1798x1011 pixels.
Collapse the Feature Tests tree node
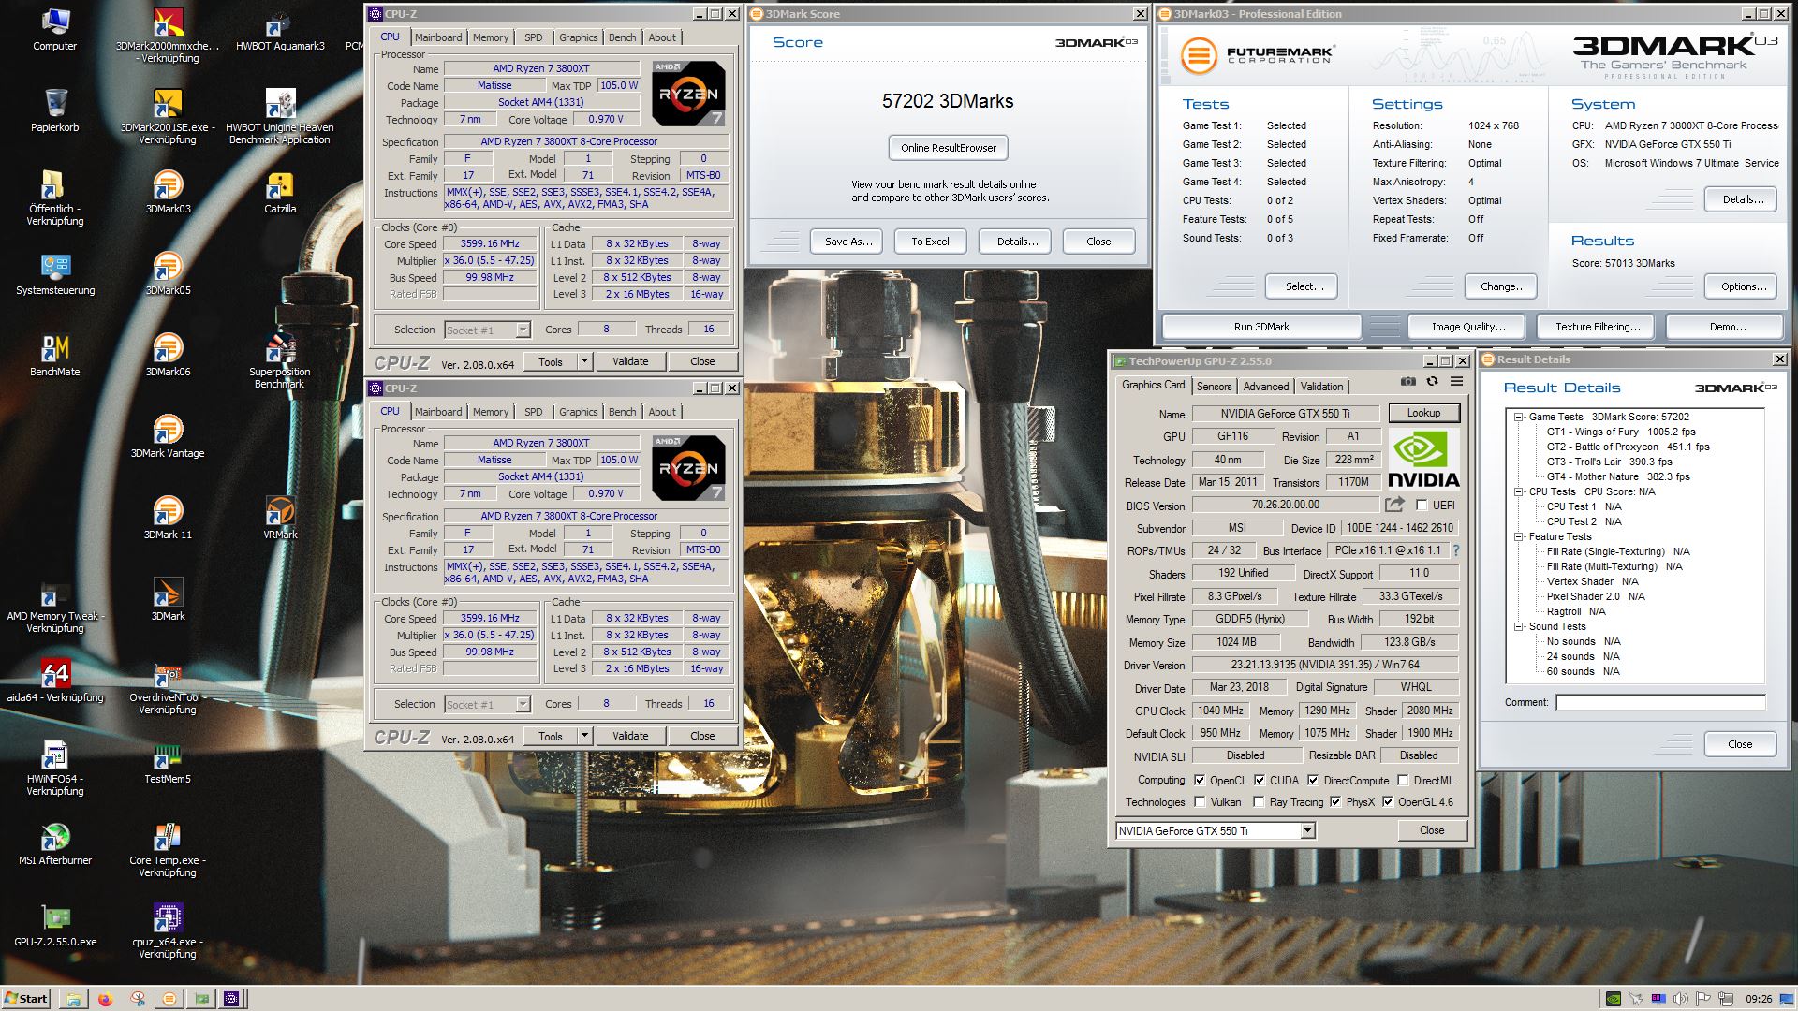click(x=1518, y=537)
